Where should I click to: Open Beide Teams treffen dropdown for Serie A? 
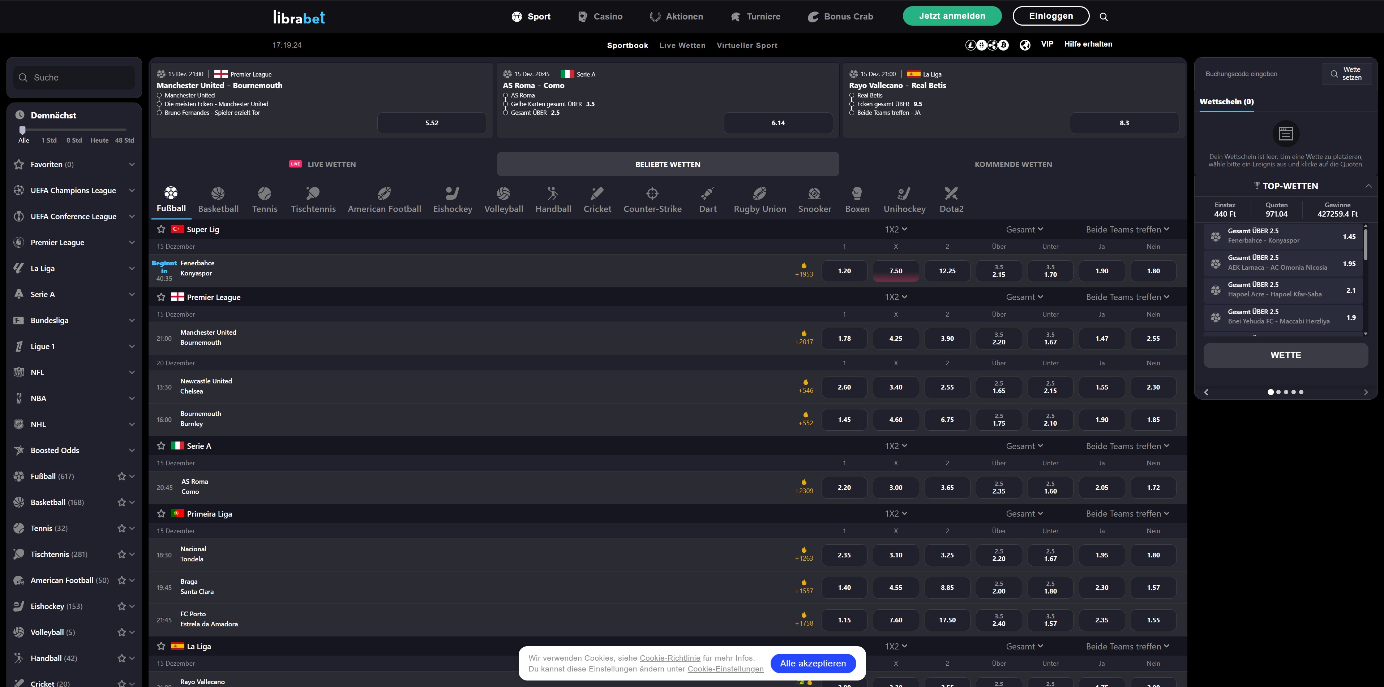[x=1127, y=446]
